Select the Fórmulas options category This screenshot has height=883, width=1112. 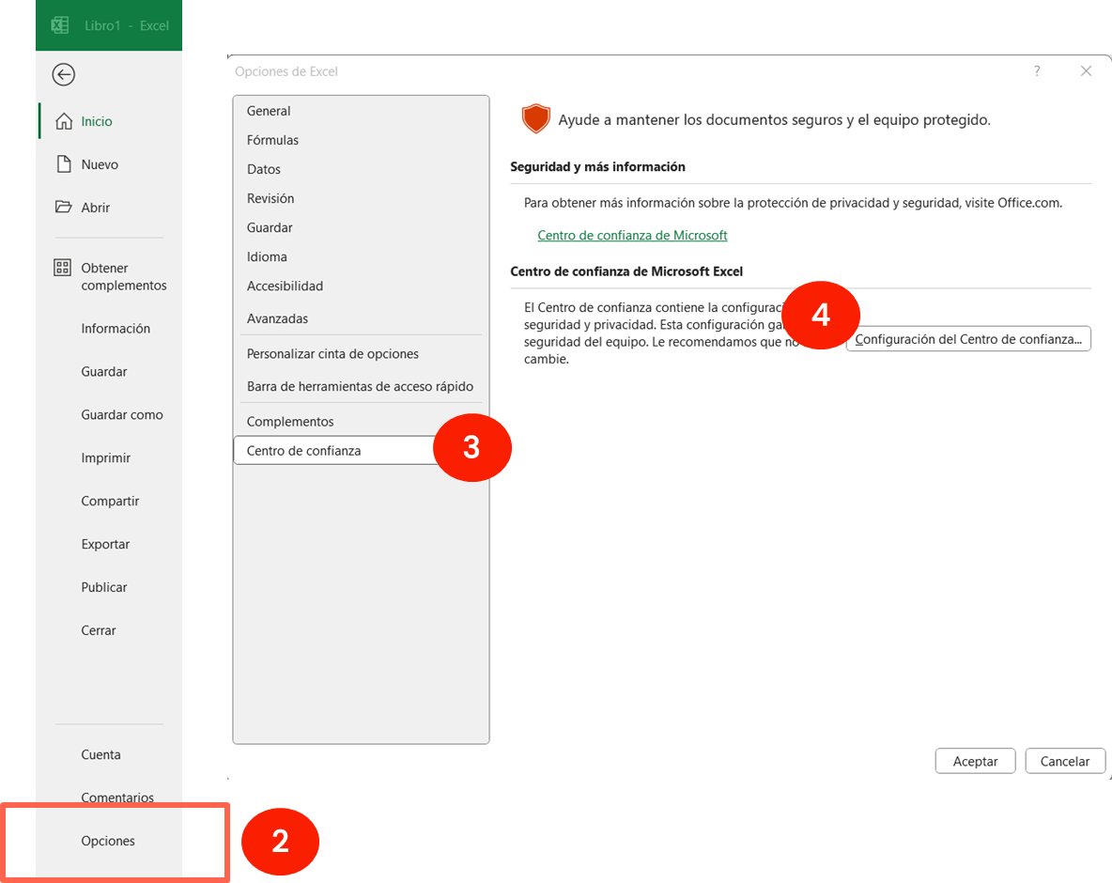click(361, 140)
